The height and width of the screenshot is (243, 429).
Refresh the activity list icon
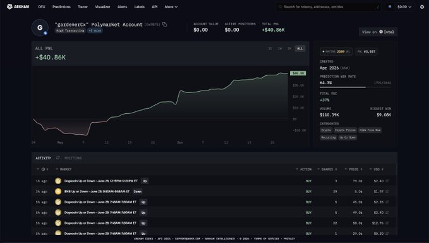(x=57, y=158)
